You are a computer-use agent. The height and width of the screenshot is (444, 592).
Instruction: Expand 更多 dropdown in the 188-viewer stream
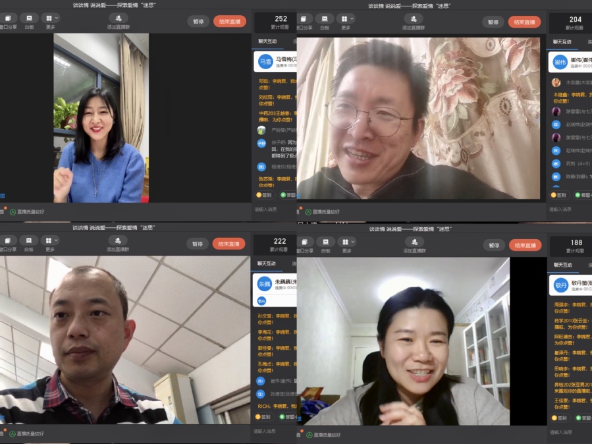tap(346, 242)
